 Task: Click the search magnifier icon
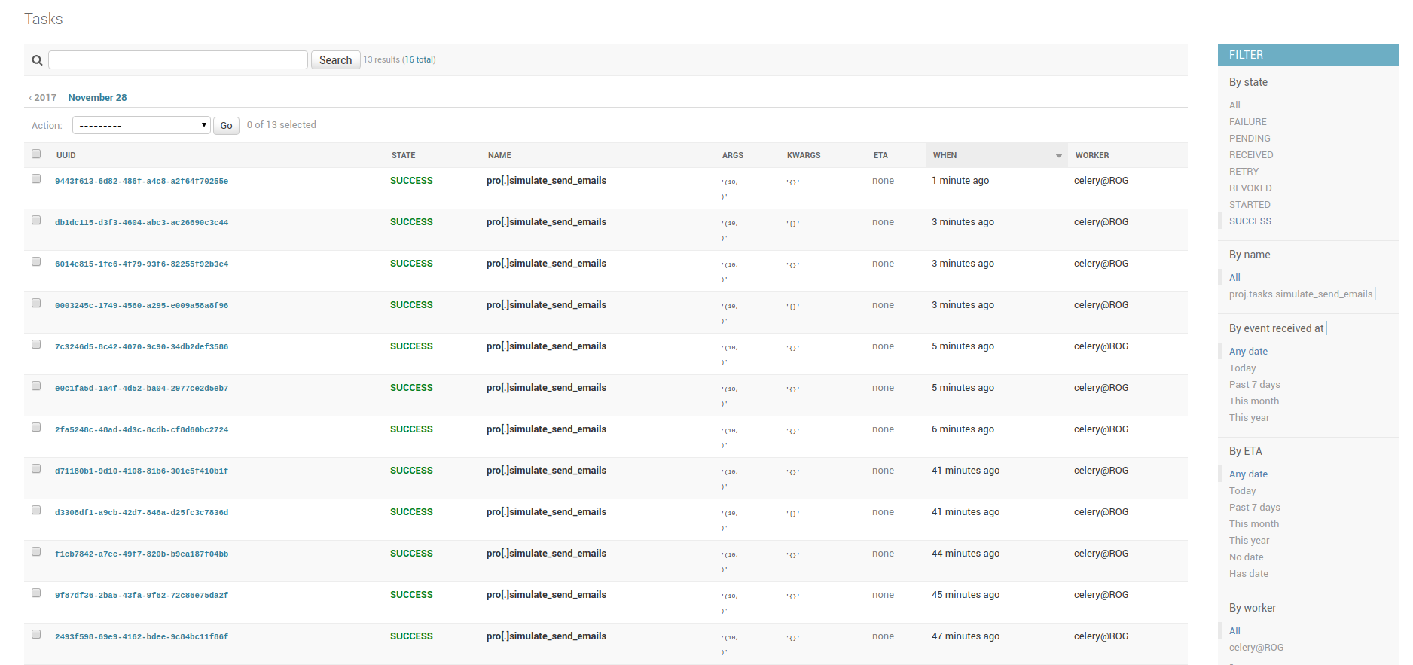coord(37,60)
